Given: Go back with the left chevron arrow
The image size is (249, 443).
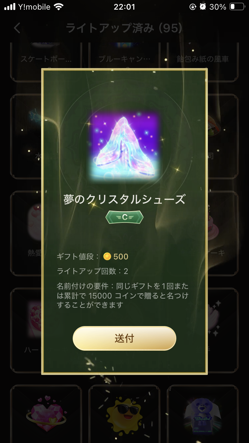Looking at the screenshot, I should (x=17, y=28).
